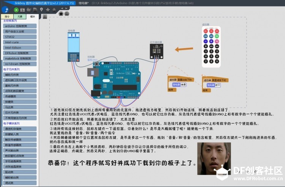Open the 数码管和点阵类 category
The image size is (285, 187).
tap(20, 156)
